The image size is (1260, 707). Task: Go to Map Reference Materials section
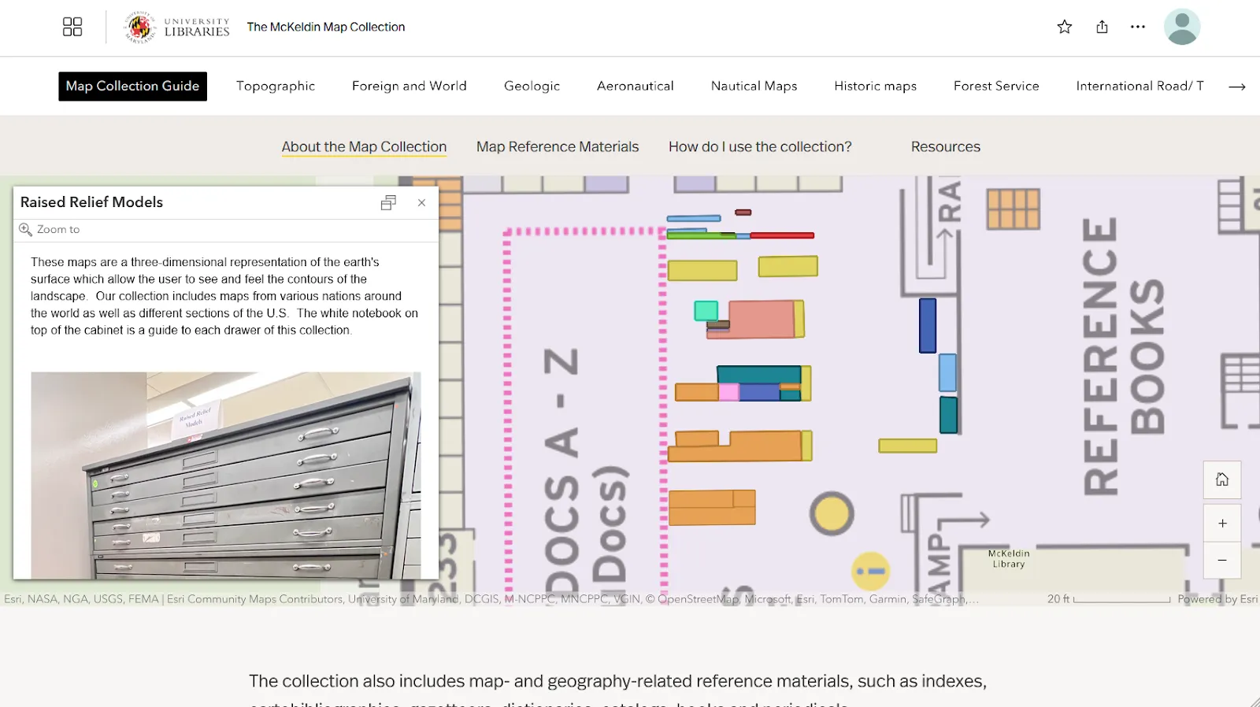click(x=558, y=147)
